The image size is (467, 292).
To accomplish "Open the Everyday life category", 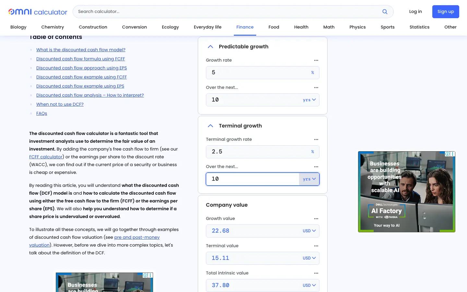I will (x=208, y=27).
